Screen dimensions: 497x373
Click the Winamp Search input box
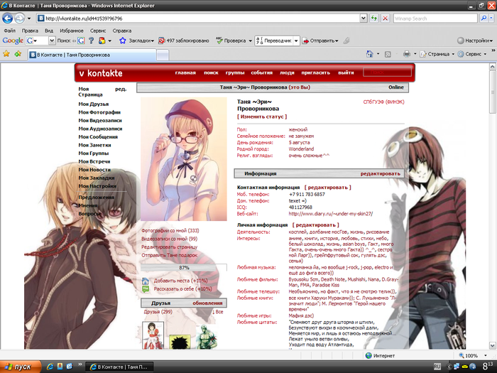pos(435,18)
